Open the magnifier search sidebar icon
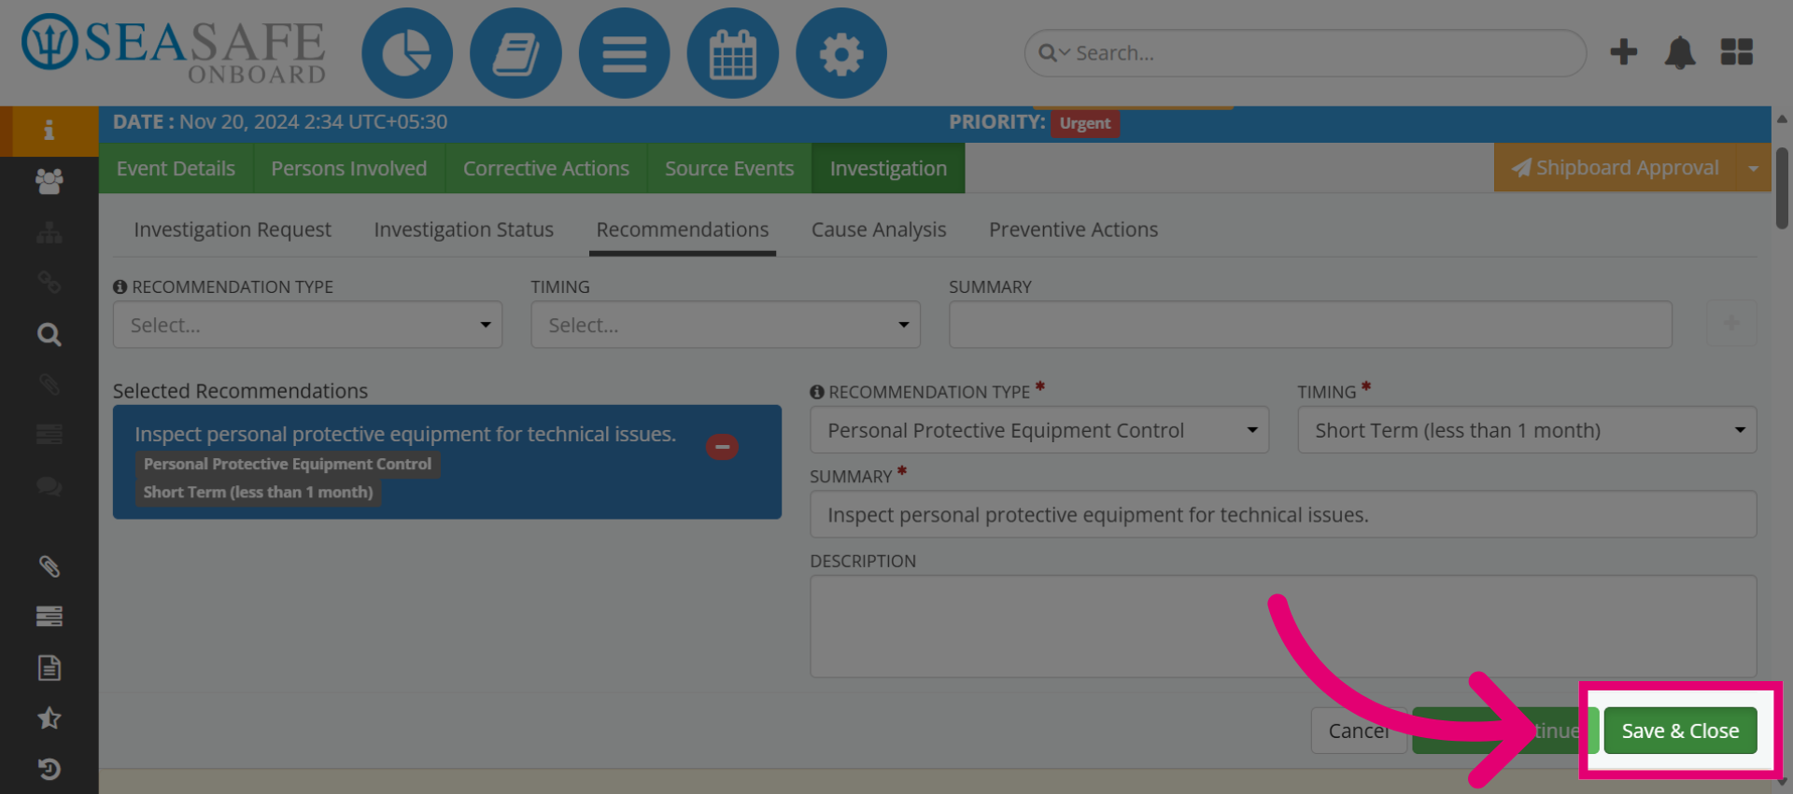This screenshot has width=1793, height=794. click(49, 334)
